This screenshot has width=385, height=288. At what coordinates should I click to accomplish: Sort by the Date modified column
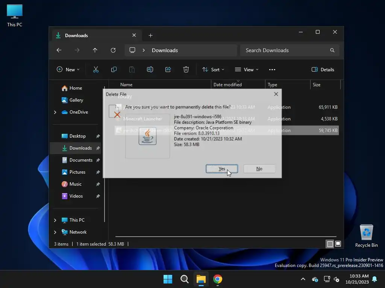[x=238, y=85]
